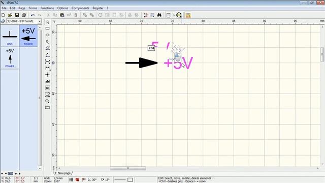Toggle the red snap icon in status bar
The height and width of the screenshot is (183, 325).
(77, 179)
